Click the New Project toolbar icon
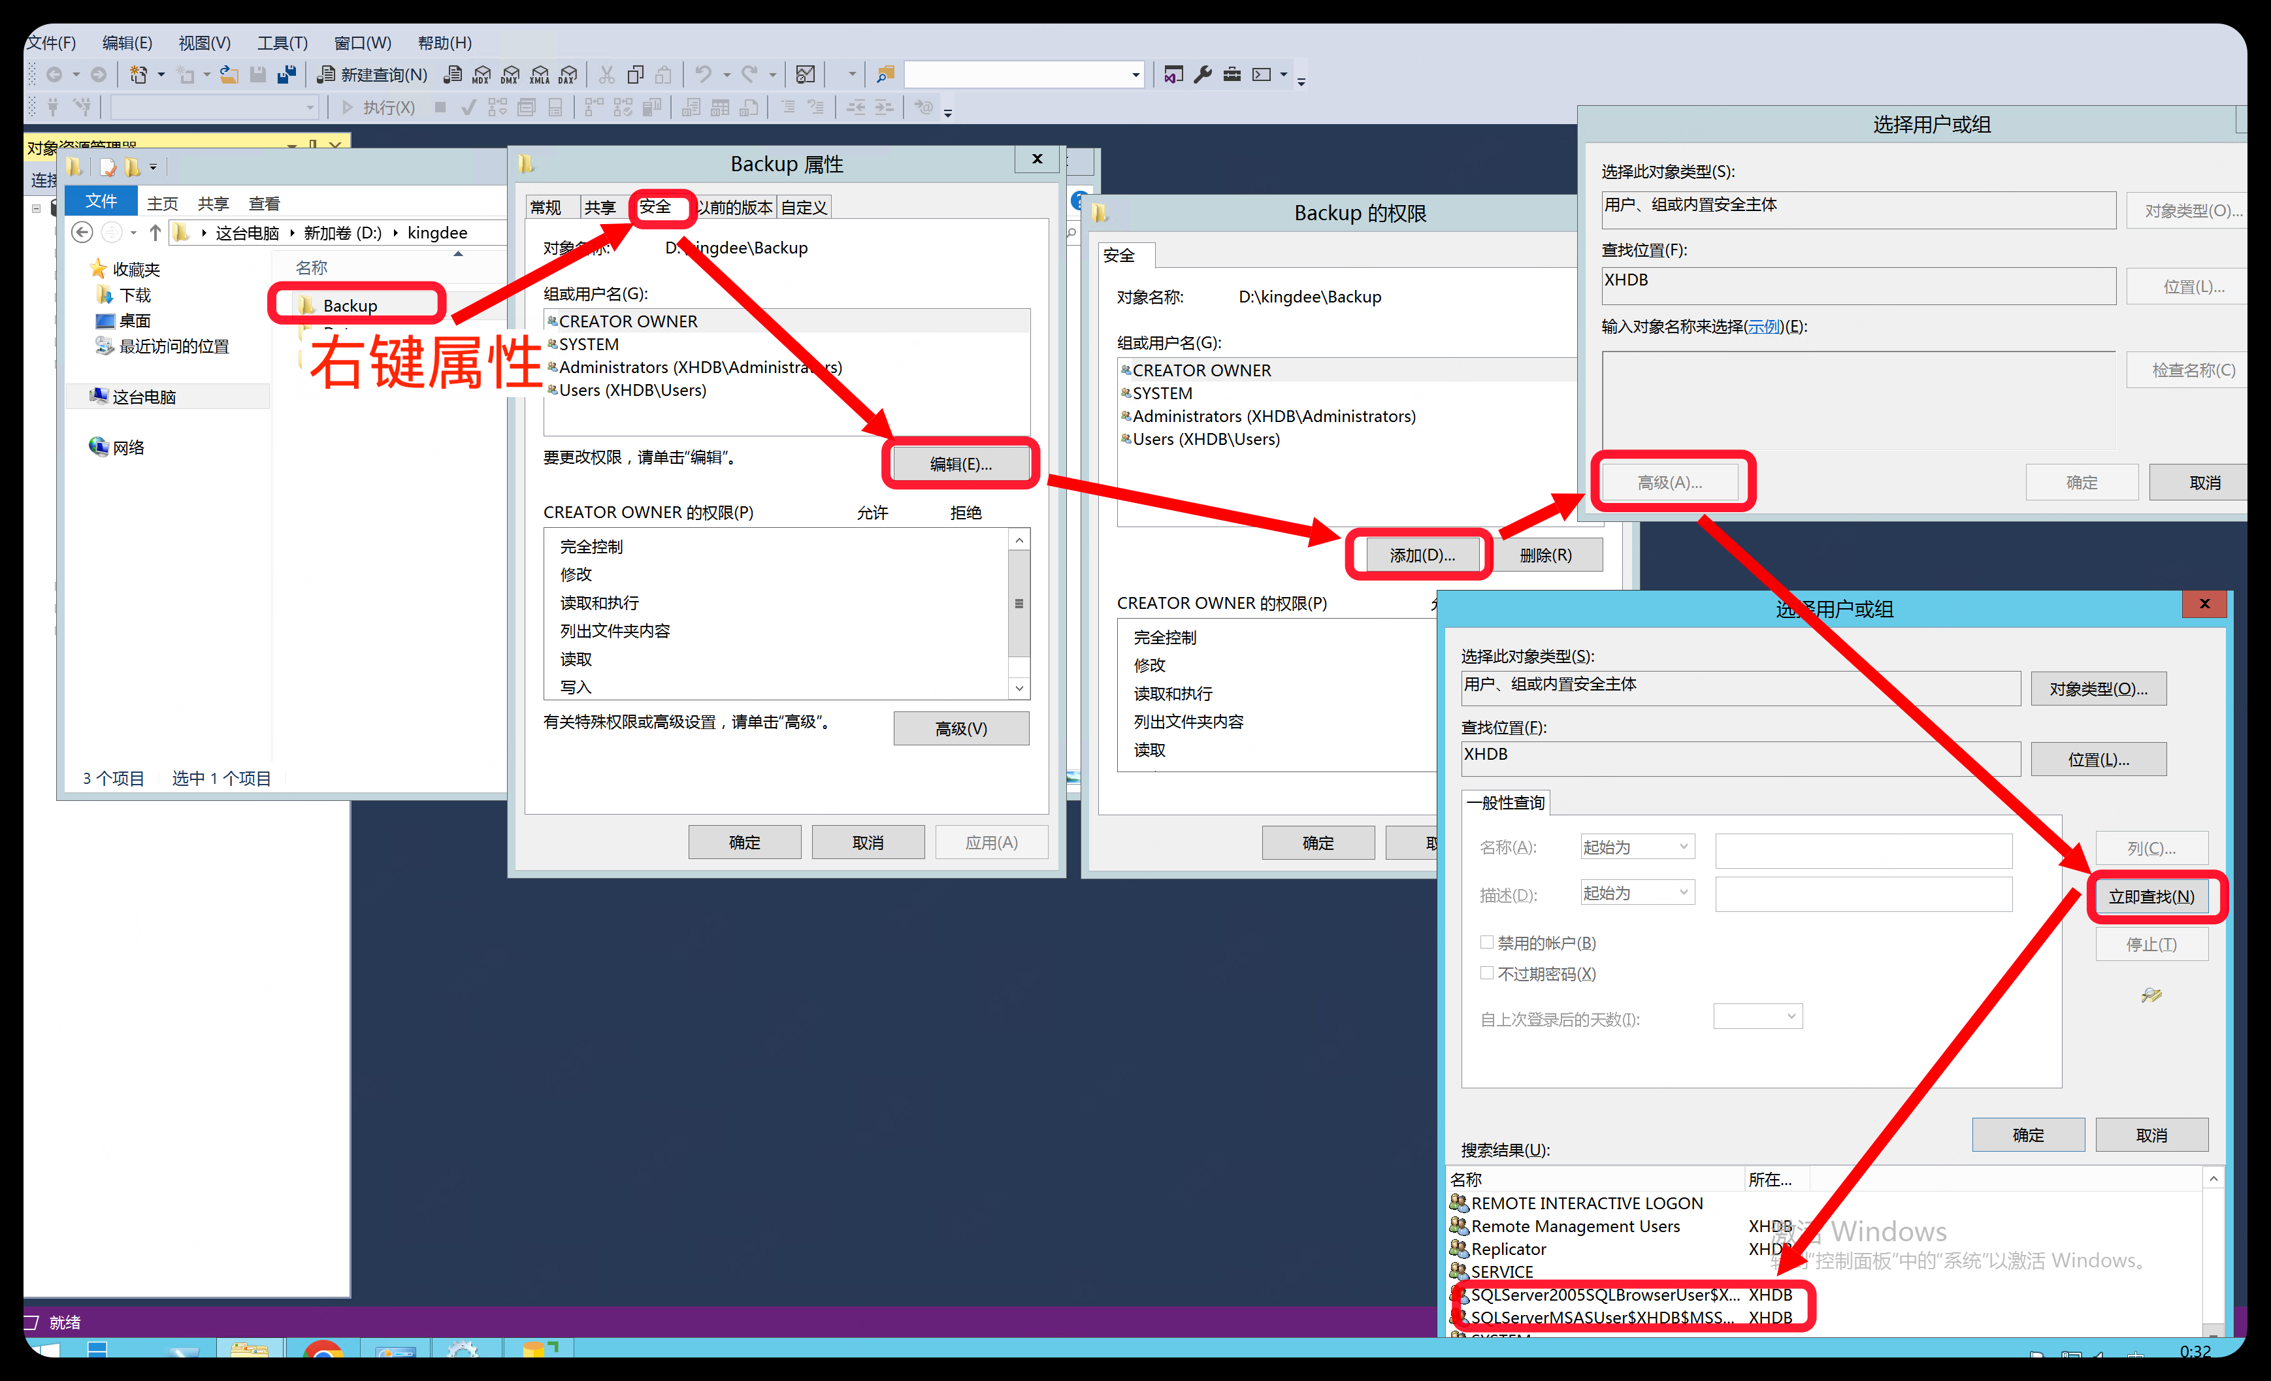Image resolution: width=2271 pixels, height=1381 pixels. 139,74
